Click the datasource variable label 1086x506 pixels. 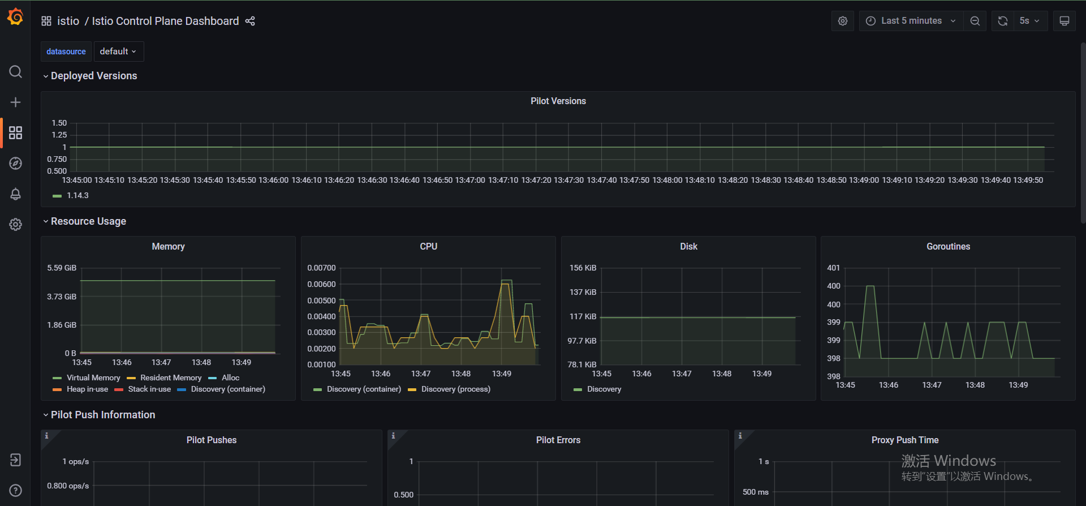tap(66, 52)
